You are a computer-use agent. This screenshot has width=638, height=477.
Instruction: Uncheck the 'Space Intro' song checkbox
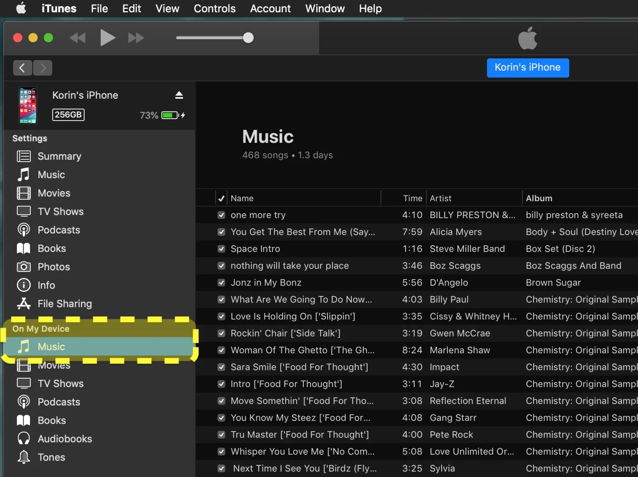pos(221,249)
